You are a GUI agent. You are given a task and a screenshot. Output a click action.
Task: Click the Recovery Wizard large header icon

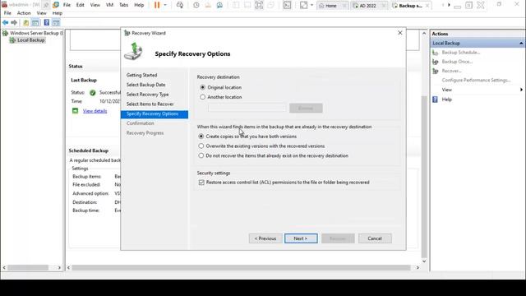point(133,51)
